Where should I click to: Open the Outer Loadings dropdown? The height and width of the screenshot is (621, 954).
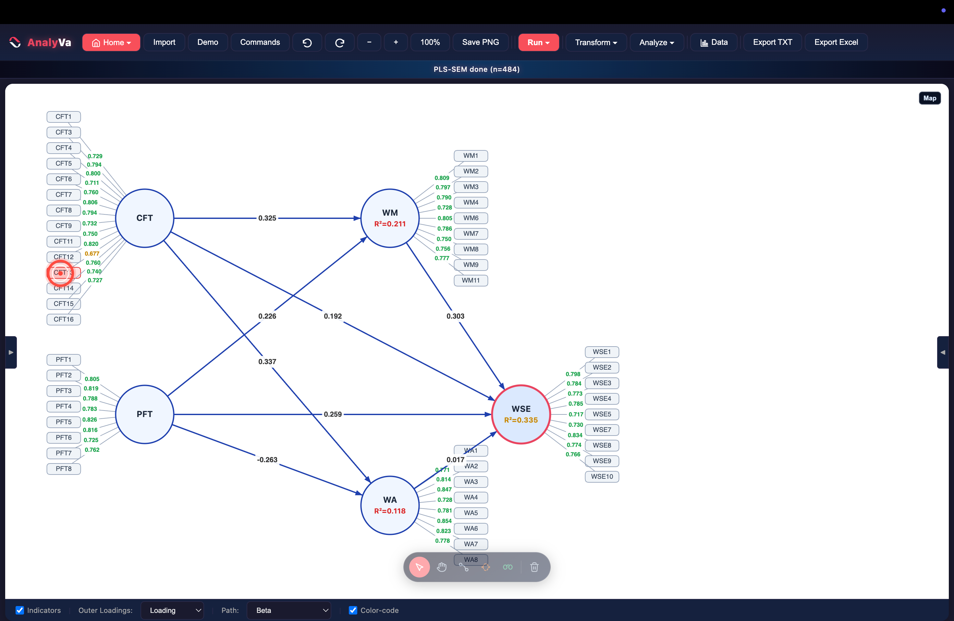click(172, 610)
